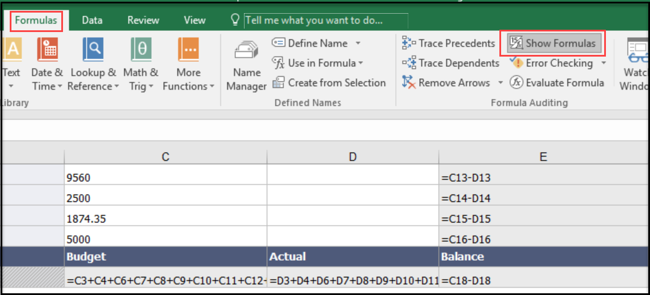Click the lightbulb Tell Me icon
The width and height of the screenshot is (650, 295).
tap(235, 20)
